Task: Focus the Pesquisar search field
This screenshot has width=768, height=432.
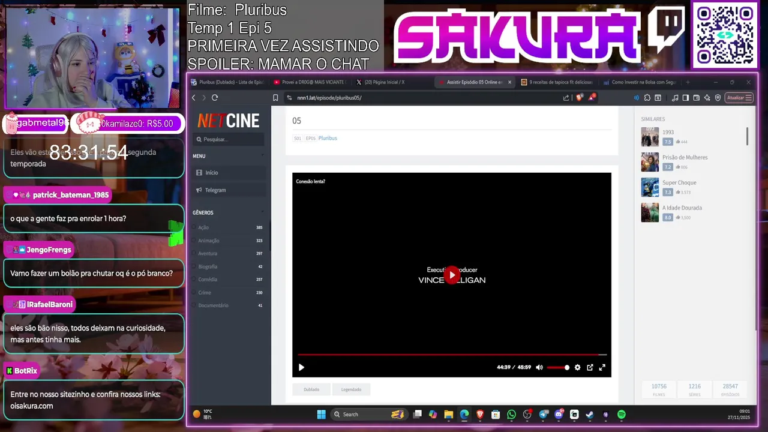Action: (x=229, y=139)
